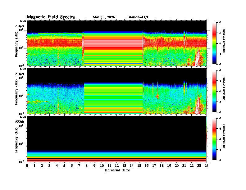Click the white burst near hour 23 in dH/dt
This screenshot has width=246, height=190.
198,58
